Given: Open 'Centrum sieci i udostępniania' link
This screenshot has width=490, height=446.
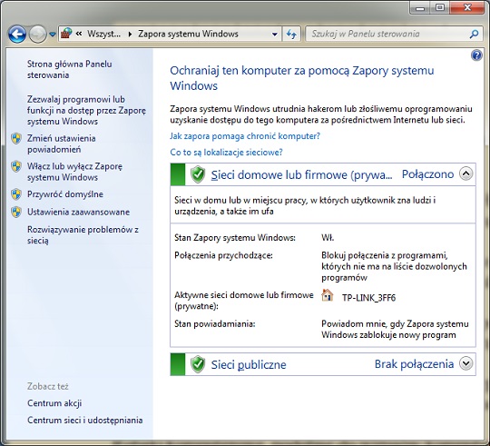Looking at the screenshot, I should (85, 420).
